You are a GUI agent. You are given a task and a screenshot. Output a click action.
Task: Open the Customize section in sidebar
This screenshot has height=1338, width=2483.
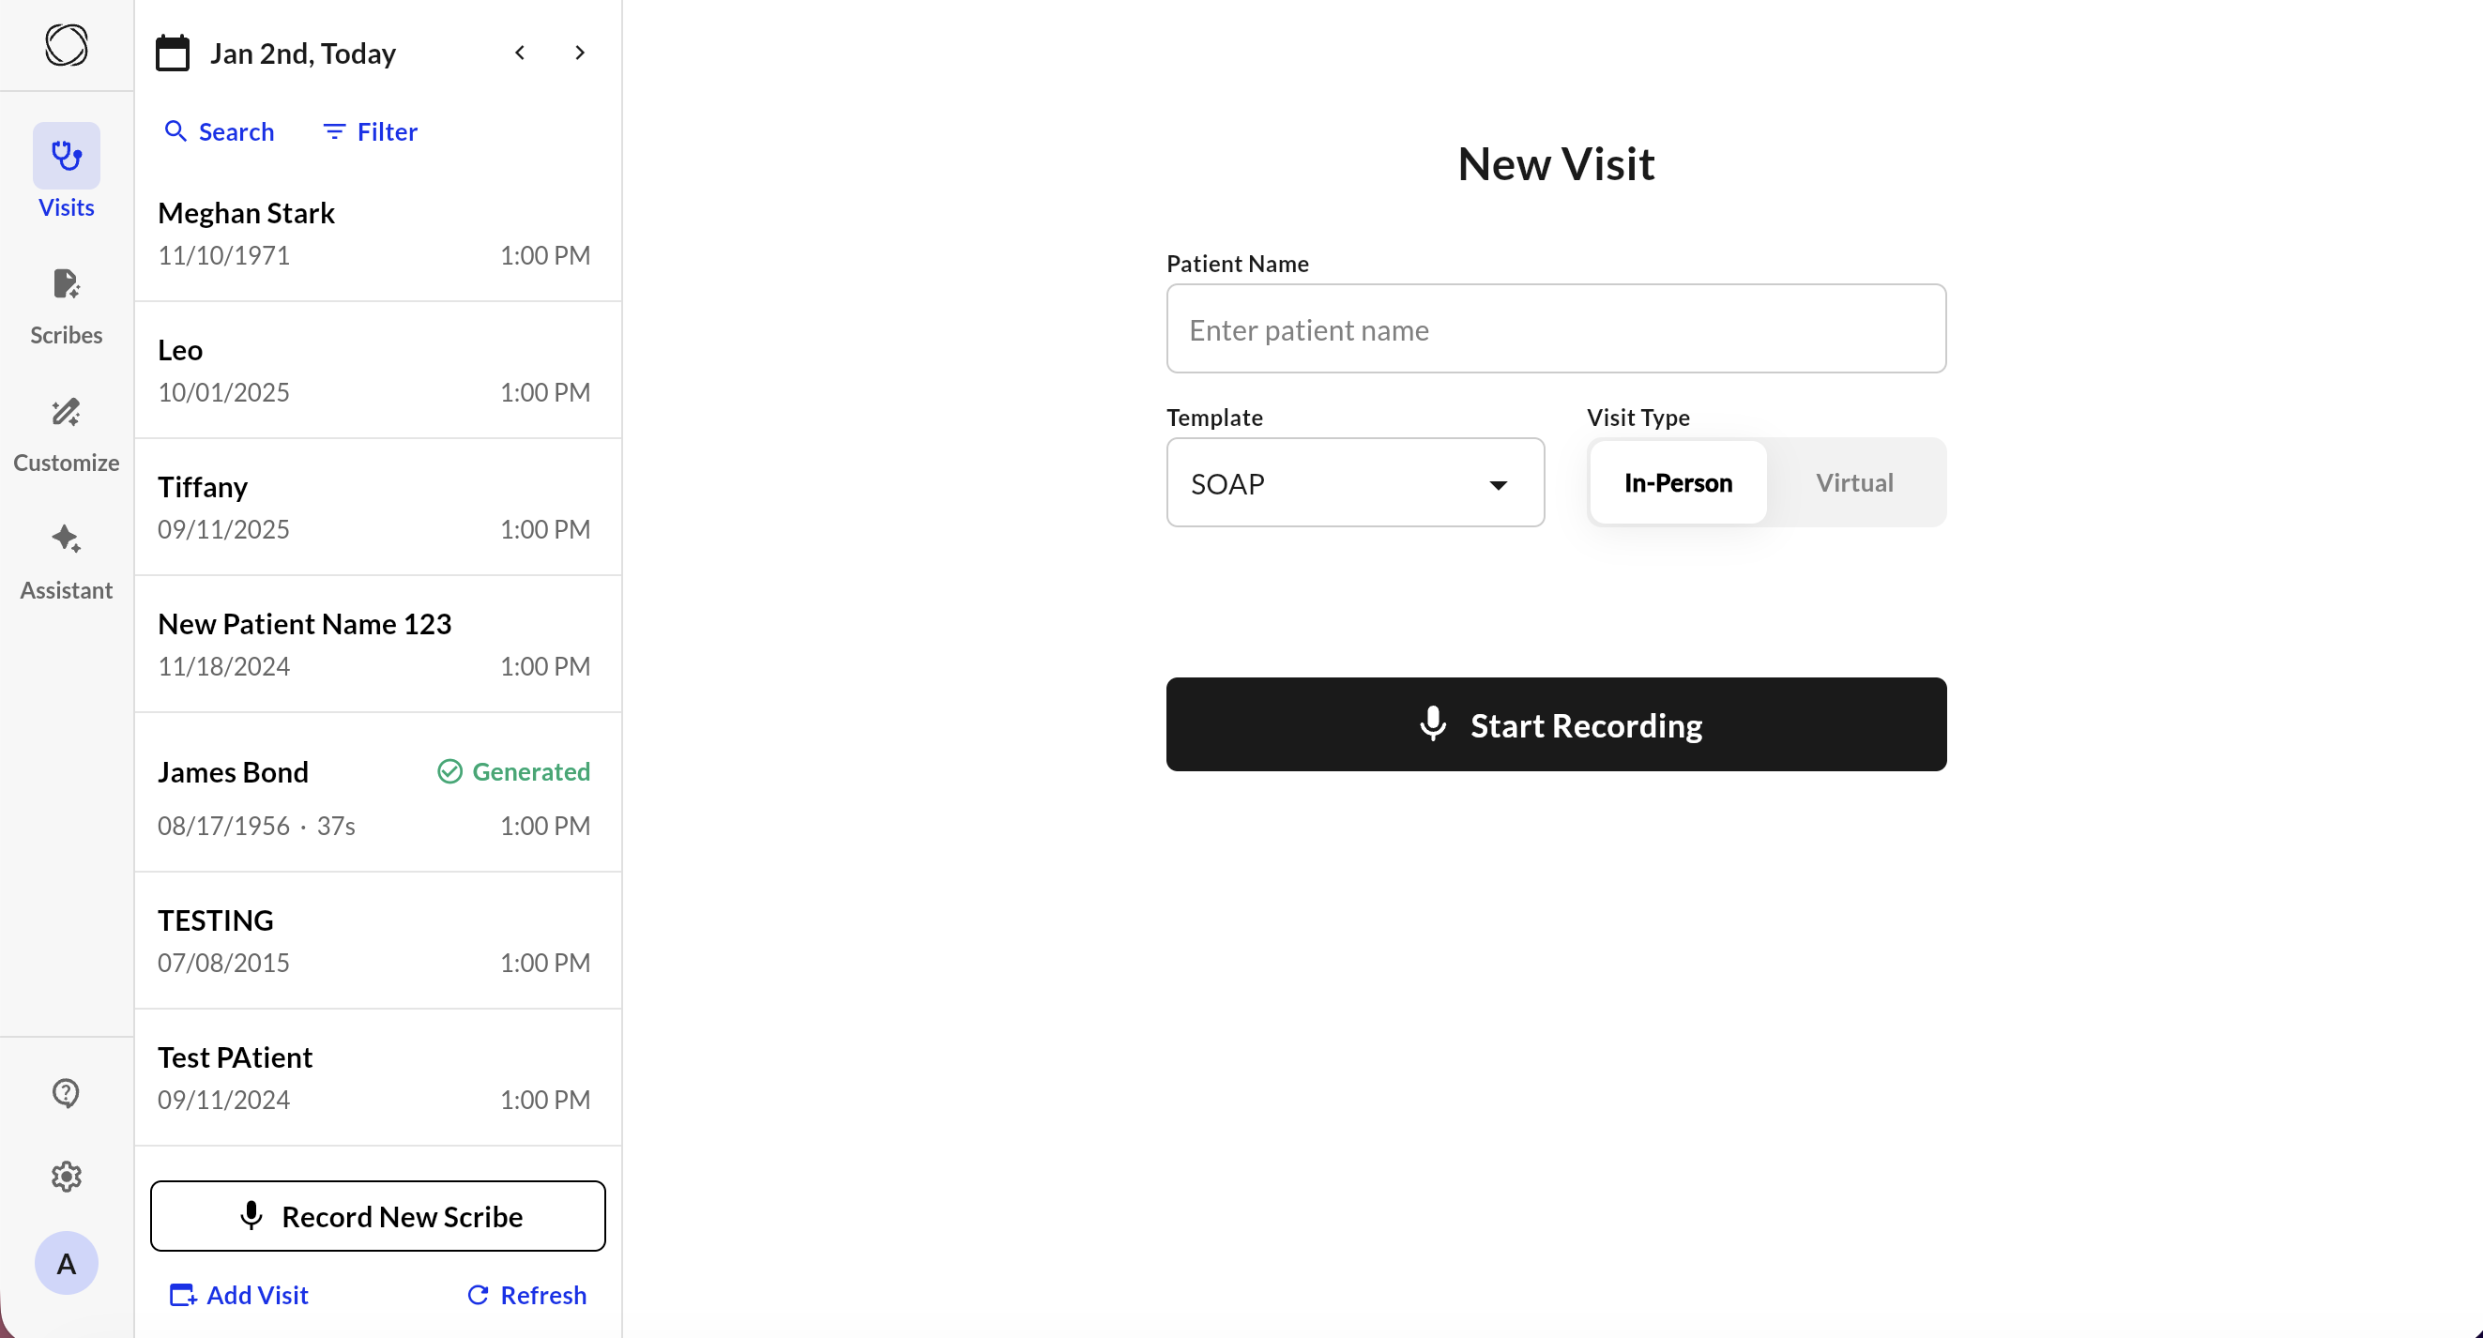[66, 433]
